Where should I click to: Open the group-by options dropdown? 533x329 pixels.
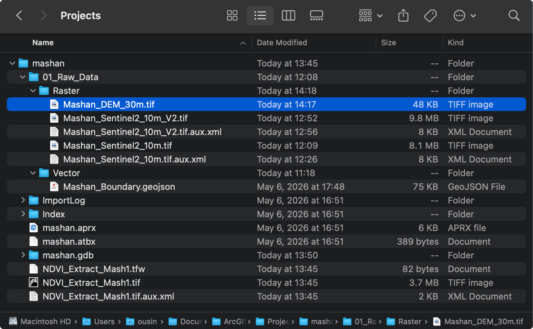(371, 15)
